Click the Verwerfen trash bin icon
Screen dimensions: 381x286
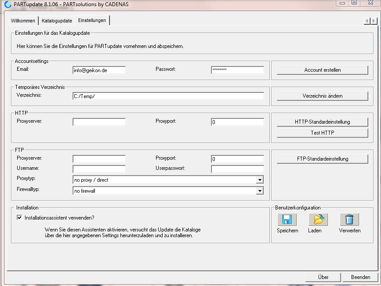click(349, 220)
